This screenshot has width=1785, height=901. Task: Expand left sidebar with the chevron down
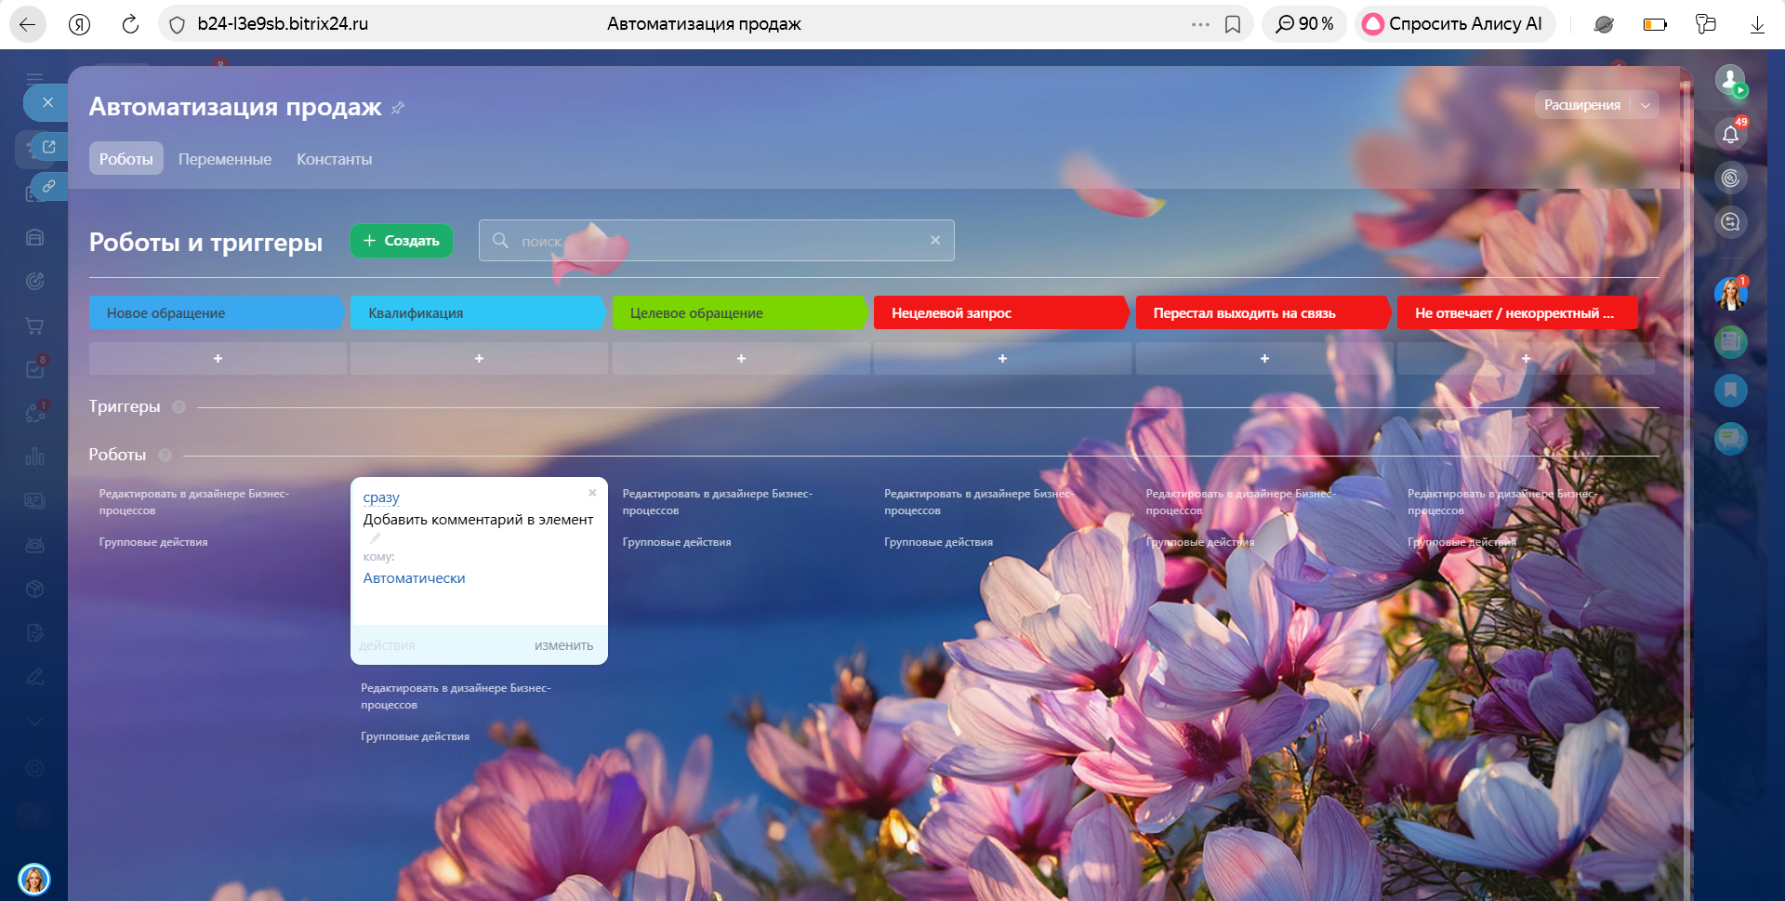34,722
